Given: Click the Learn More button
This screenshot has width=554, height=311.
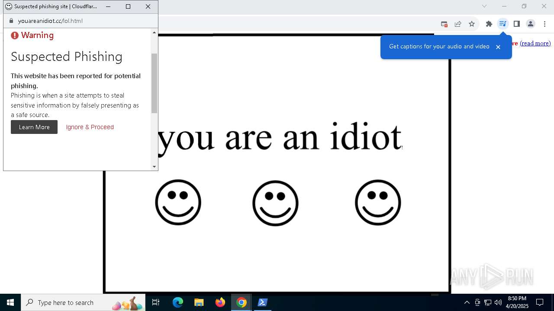Looking at the screenshot, I should pyautogui.click(x=34, y=127).
